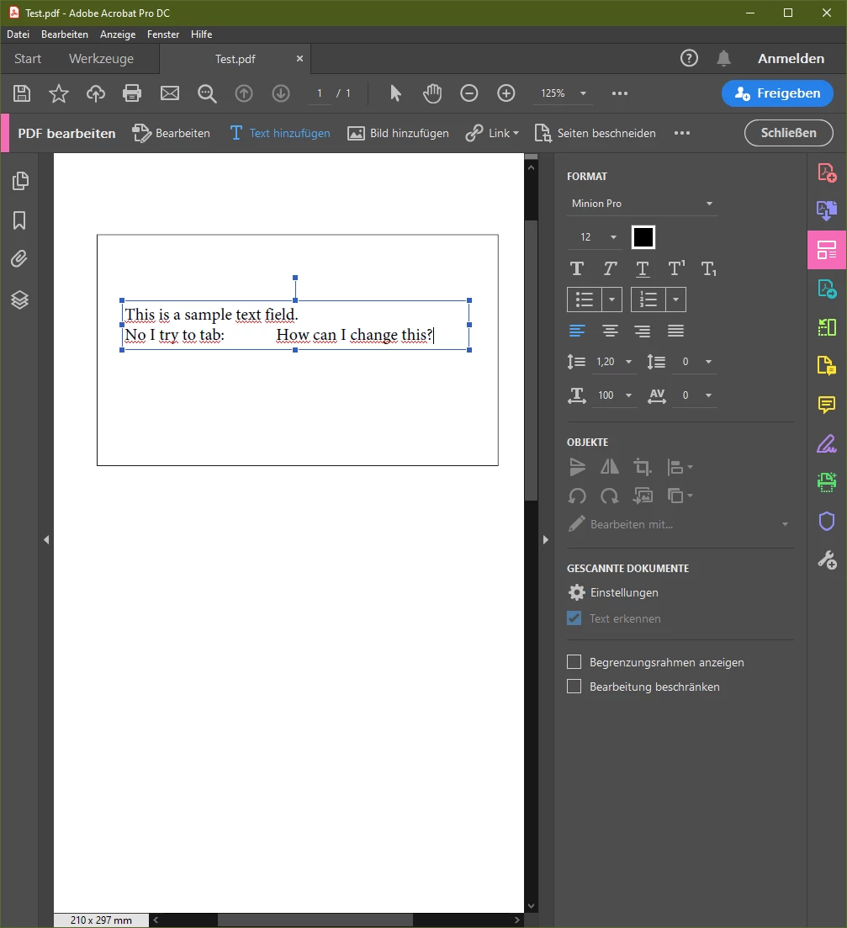The height and width of the screenshot is (928, 847).
Task: Open the Anzeige menu
Action: [x=118, y=34]
